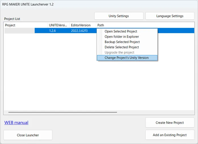Click Add an Existing Project
This screenshot has width=198, height=144.
pyautogui.click(x=170, y=135)
